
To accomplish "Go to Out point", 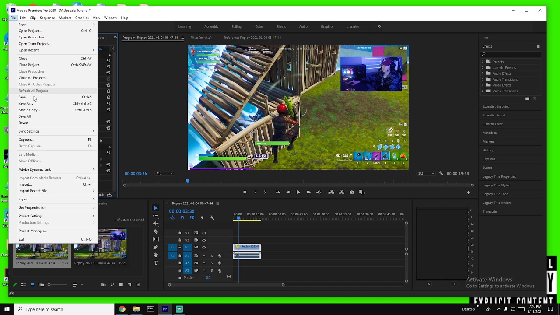I will (x=318, y=192).
